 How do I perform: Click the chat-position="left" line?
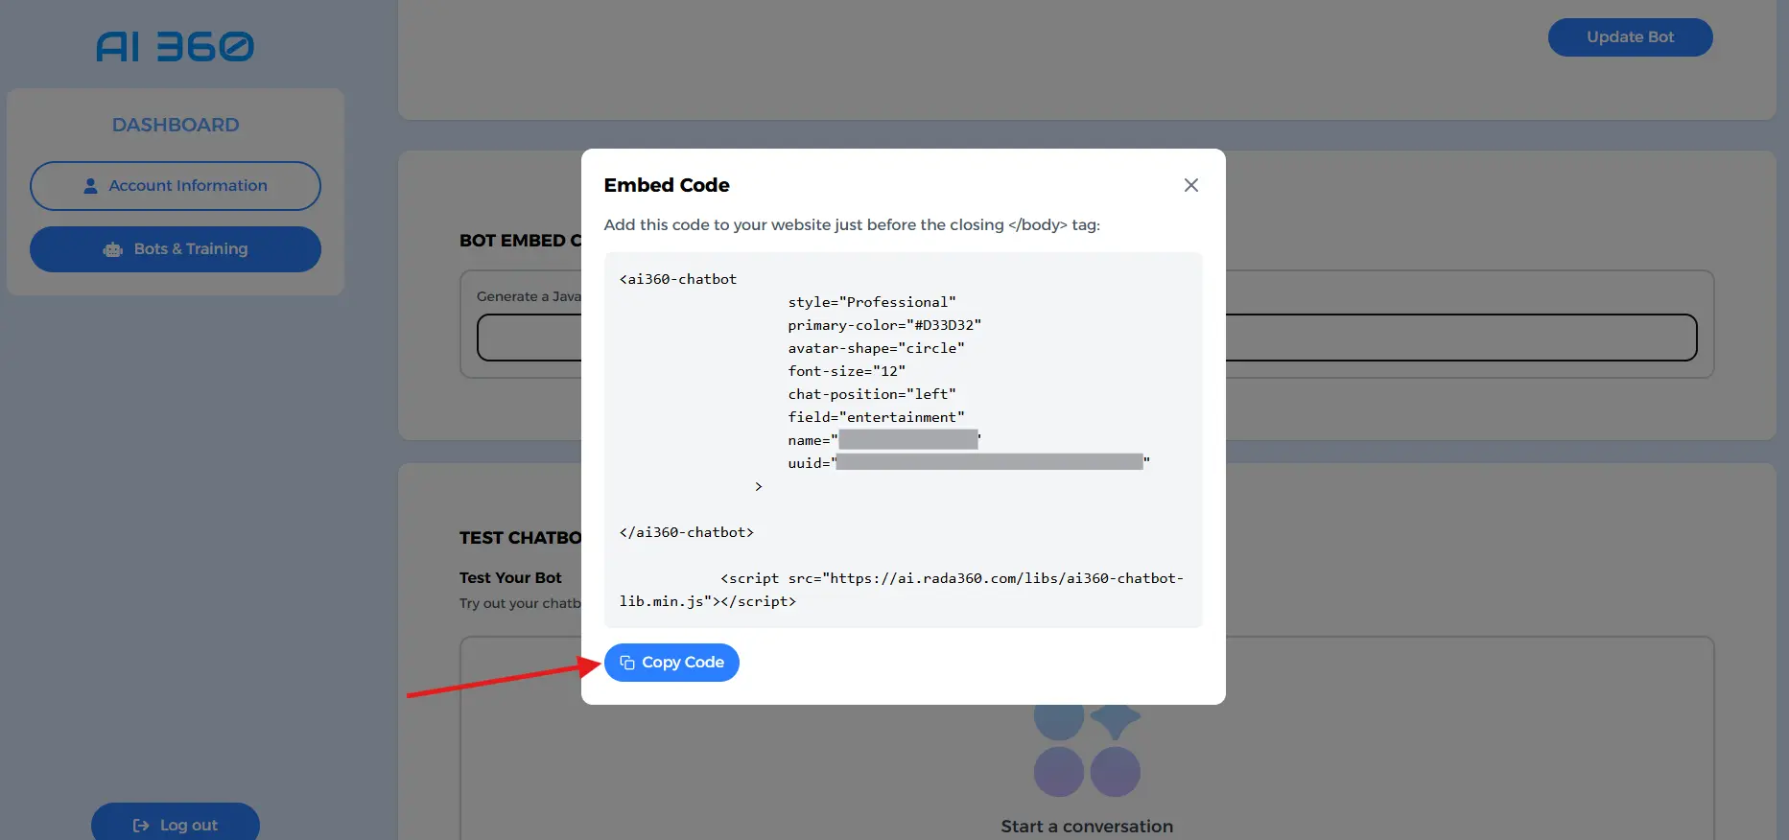pos(872,394)
